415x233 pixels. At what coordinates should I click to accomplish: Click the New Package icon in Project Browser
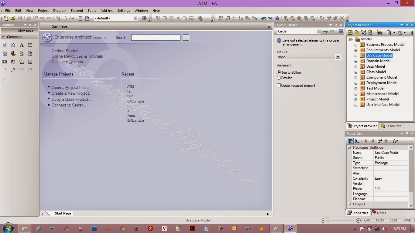coord(357,32)
